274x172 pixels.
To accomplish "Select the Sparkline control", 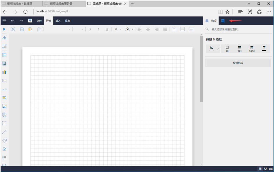I will click(4, 89).
